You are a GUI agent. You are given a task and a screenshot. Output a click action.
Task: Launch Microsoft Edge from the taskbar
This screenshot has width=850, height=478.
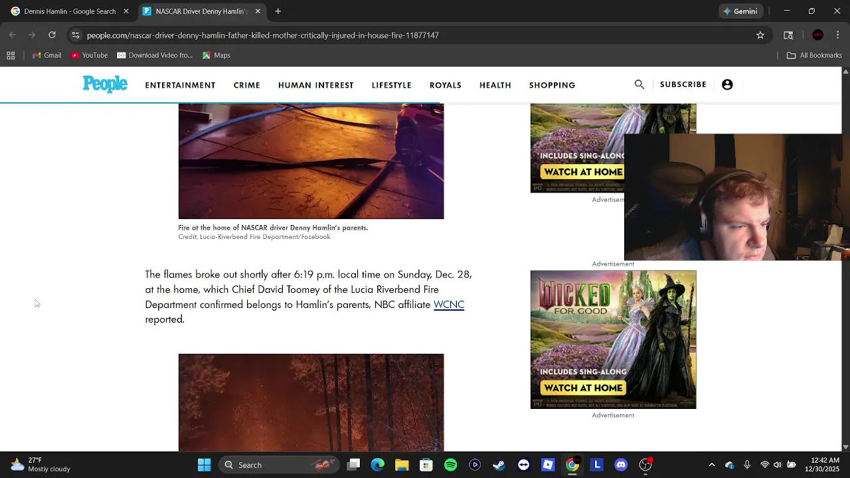tap(377, 465)
